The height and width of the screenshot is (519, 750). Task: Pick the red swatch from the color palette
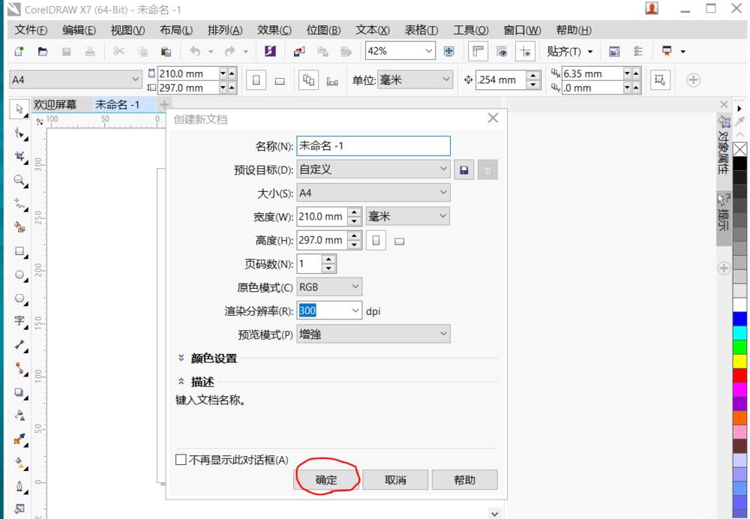(x=739, y=373)
